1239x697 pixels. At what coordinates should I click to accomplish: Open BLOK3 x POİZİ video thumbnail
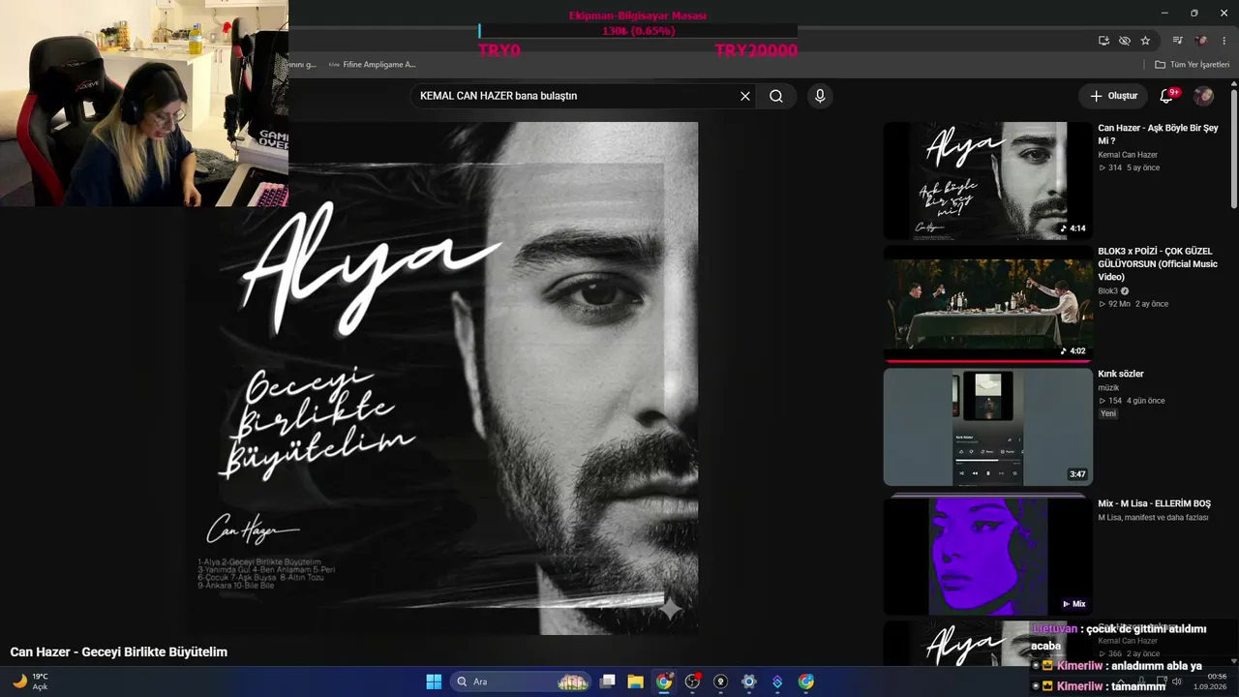pyautogui.click(x=988, y=304)
